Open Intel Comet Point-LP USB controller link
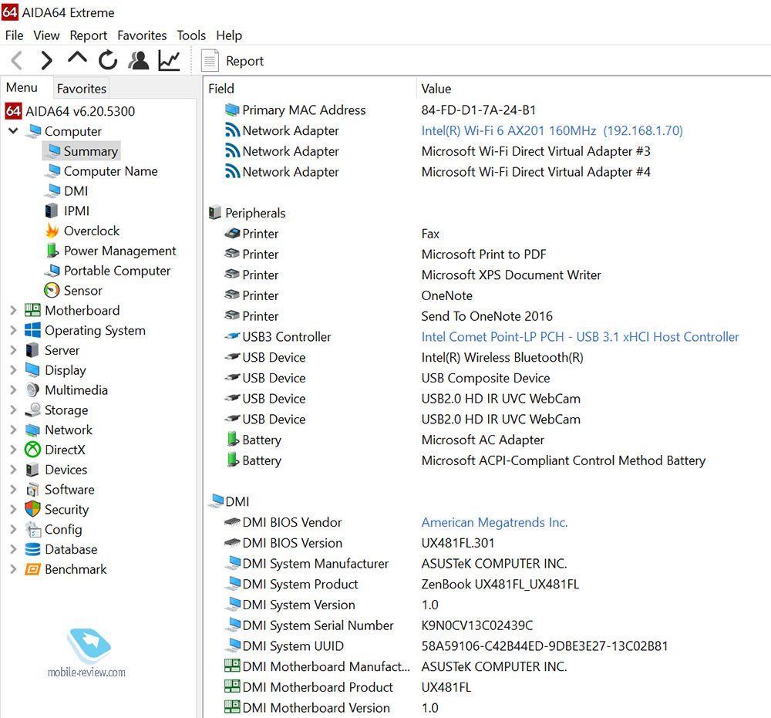 pos(580,336)
